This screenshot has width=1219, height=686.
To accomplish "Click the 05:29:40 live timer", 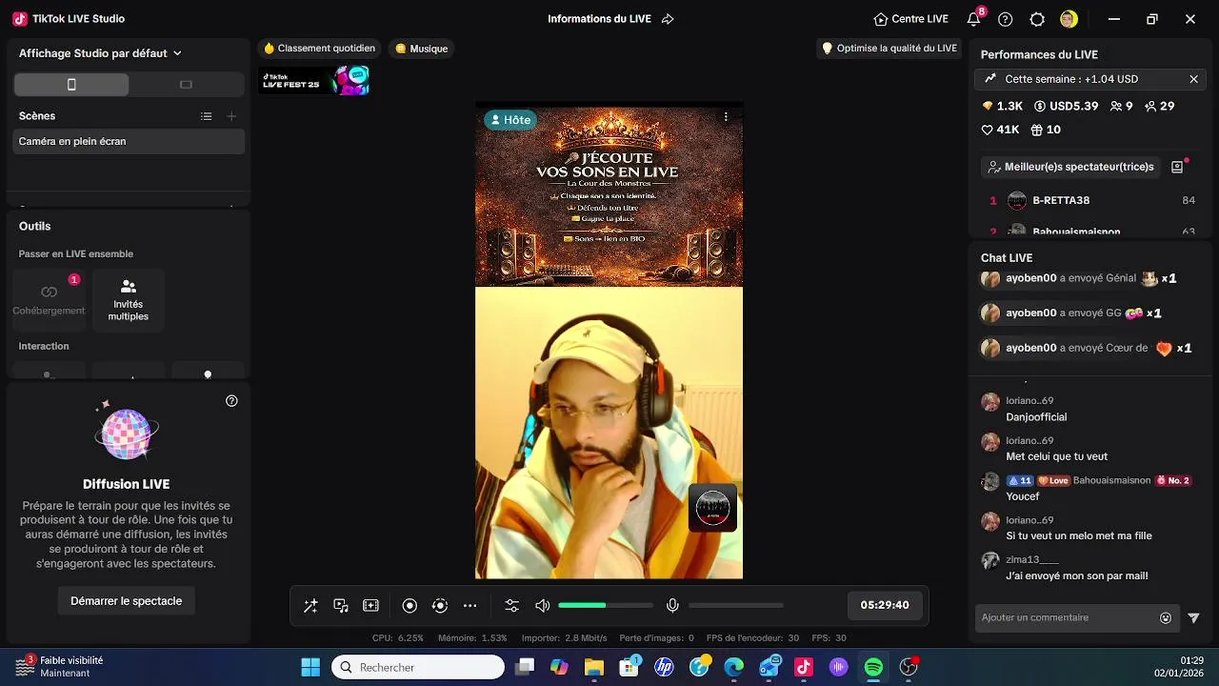I will [885, 605].
